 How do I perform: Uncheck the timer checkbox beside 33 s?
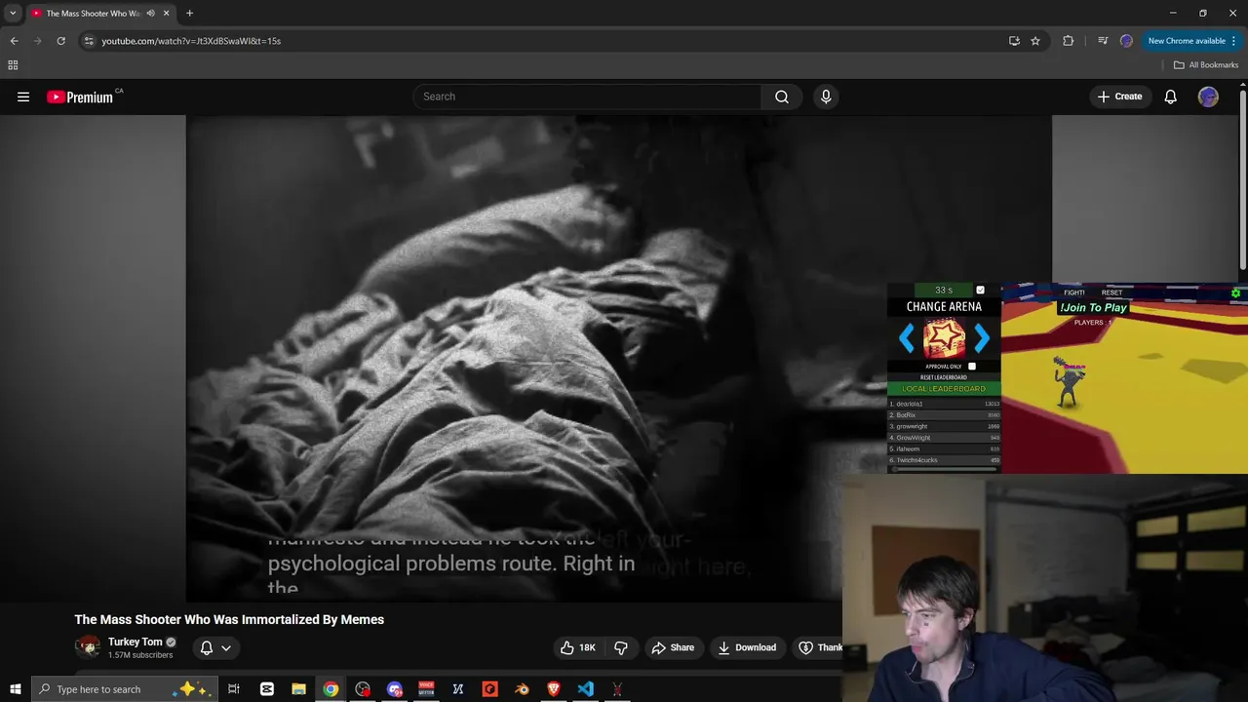(x=980, y=290)
